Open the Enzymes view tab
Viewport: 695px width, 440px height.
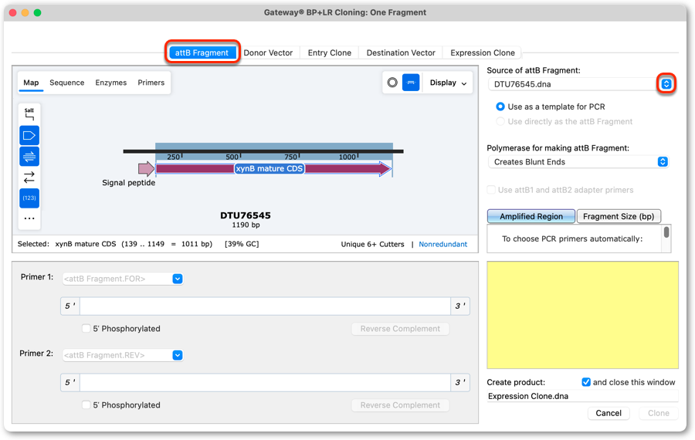[x=110, y=83]
